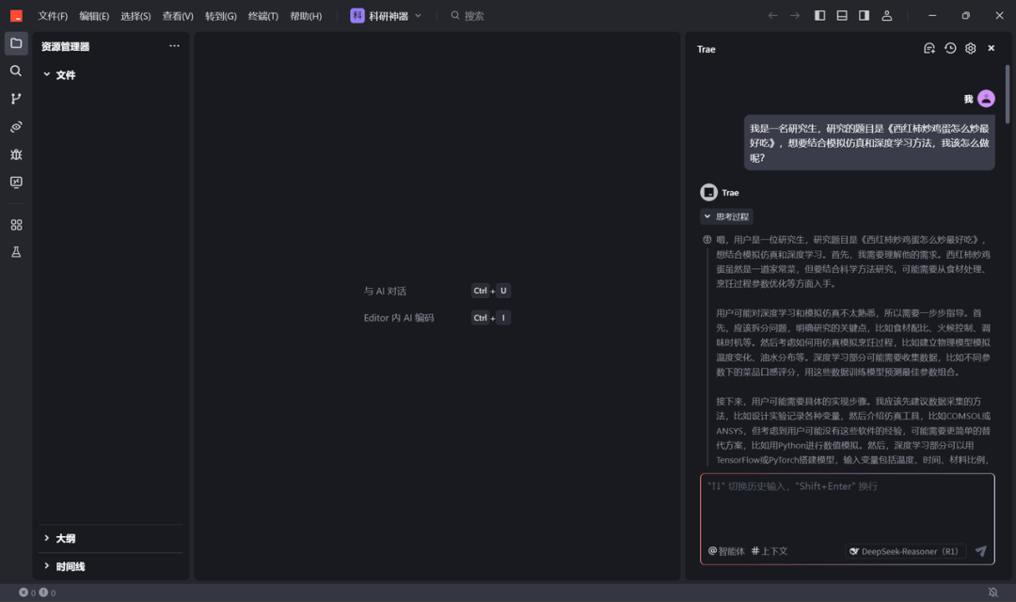Image resolution: width=1016 pixels, height=602 pixels.
Task: Click the @智能体 agent button
Action: (x=726, y=551)
